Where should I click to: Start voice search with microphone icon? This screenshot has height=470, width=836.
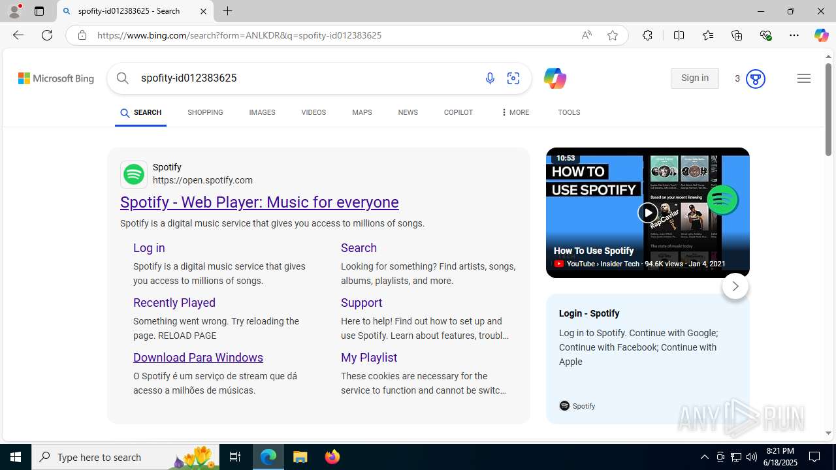[490, 78]
